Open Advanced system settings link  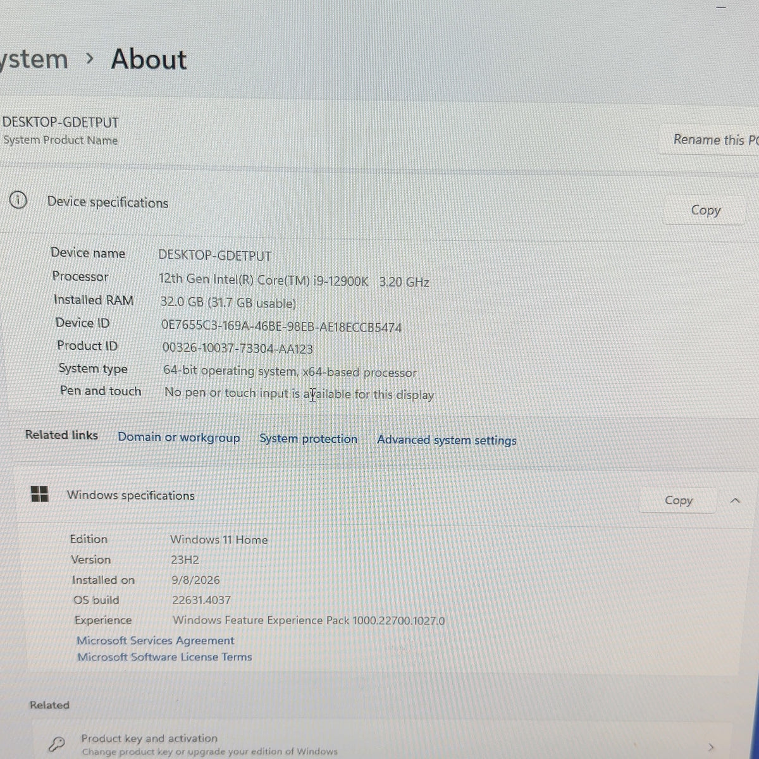[x=447, y=440]
